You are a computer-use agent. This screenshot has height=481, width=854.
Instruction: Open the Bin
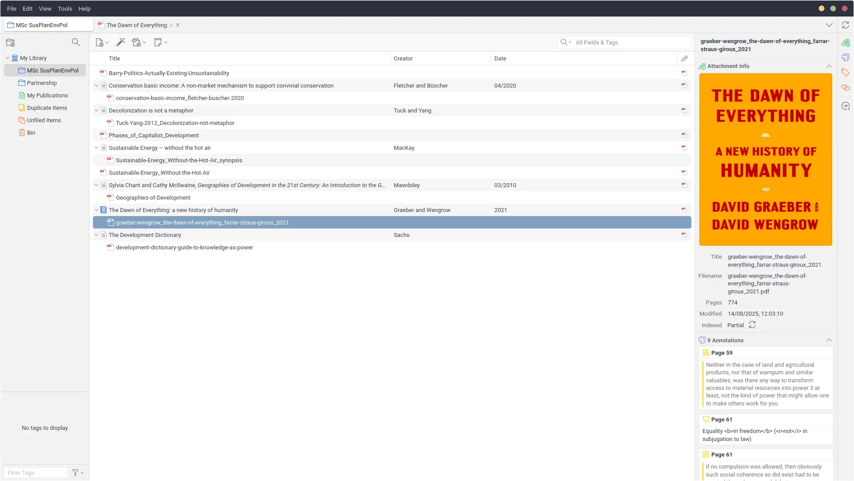[31, 132]
